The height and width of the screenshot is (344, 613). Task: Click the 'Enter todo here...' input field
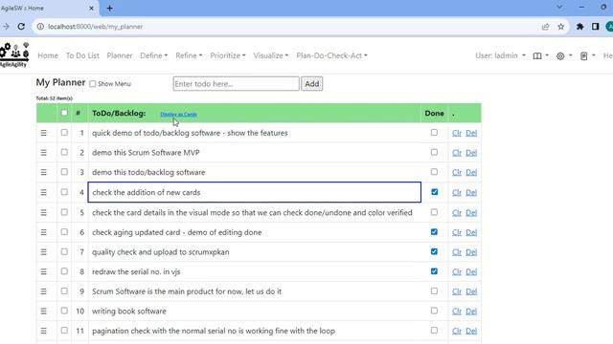click(237, 84)
